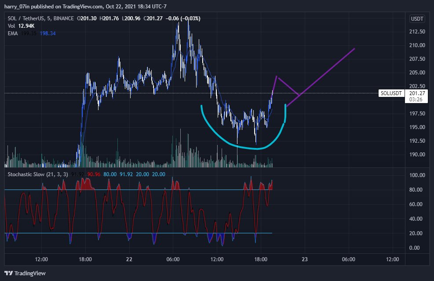
Task: Click the 207.50 price axis label
Action: pyautogui.click(x=417, y=59)
